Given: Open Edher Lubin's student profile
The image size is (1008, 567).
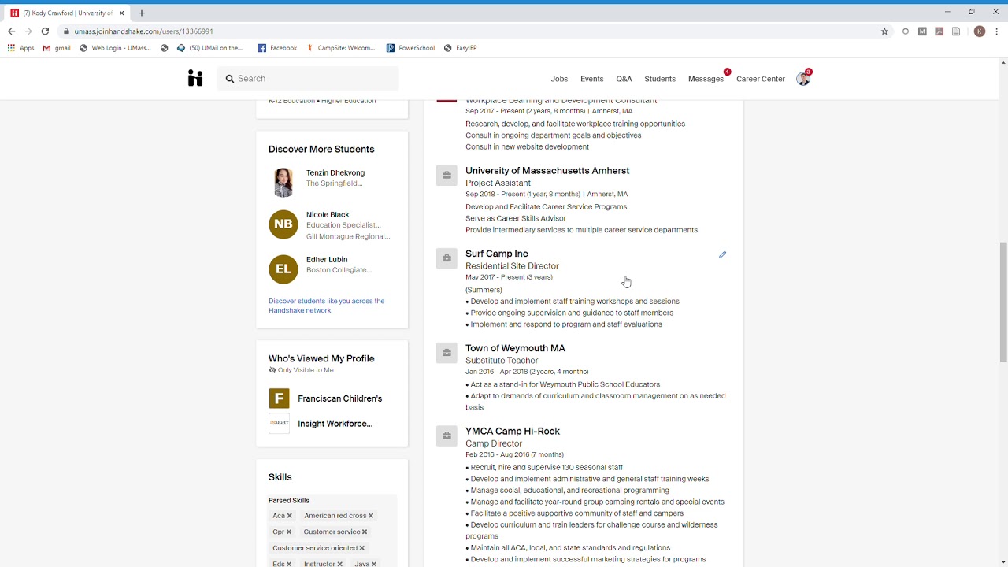Looking at the screenshot, I should [x=327, y=260].
